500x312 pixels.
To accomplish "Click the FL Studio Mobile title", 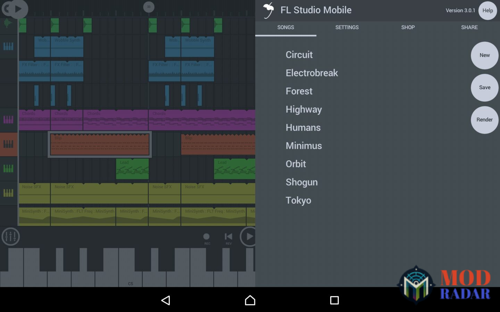I will (316, 10).
